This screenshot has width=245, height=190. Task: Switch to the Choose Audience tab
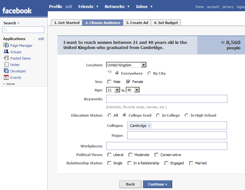click(x=103, y=23)
